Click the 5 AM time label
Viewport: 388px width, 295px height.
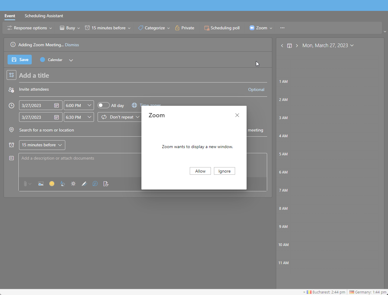coord(283,154)
